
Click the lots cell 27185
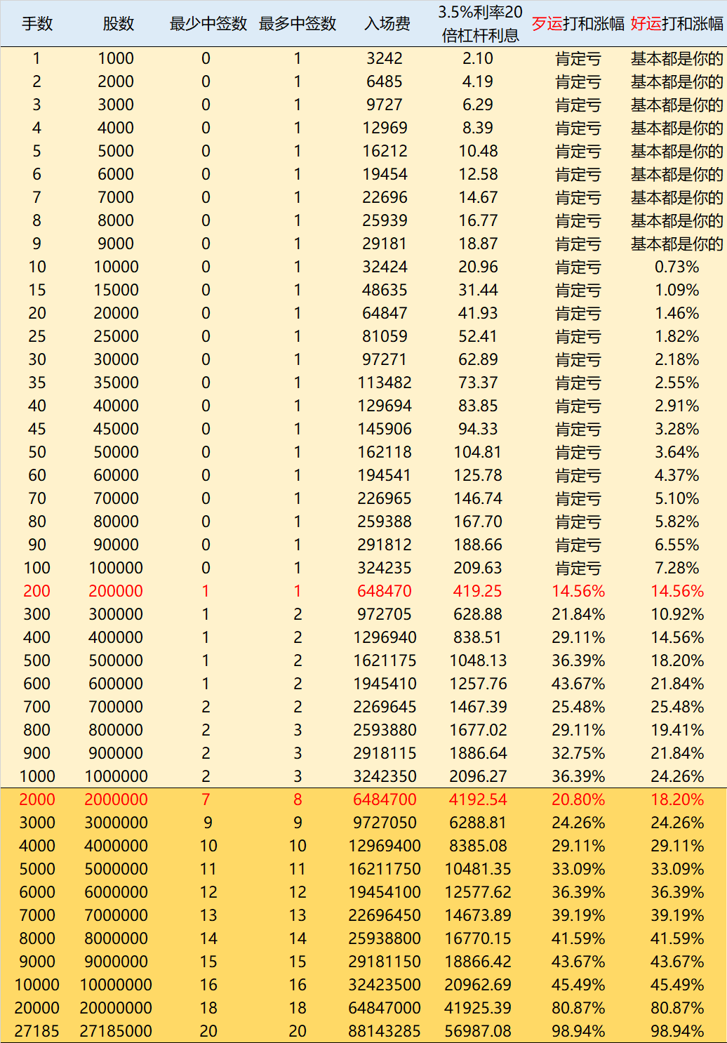coord(37,1031)
